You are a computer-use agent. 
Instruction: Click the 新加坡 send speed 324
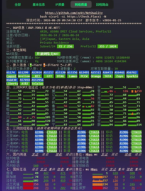46,177
